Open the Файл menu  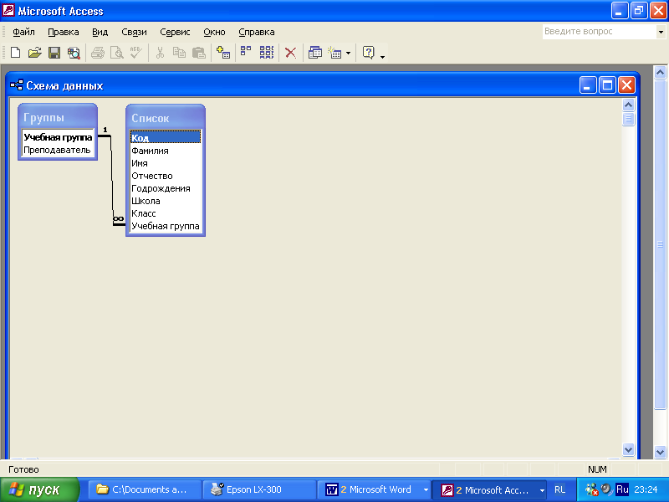[23, 32]
